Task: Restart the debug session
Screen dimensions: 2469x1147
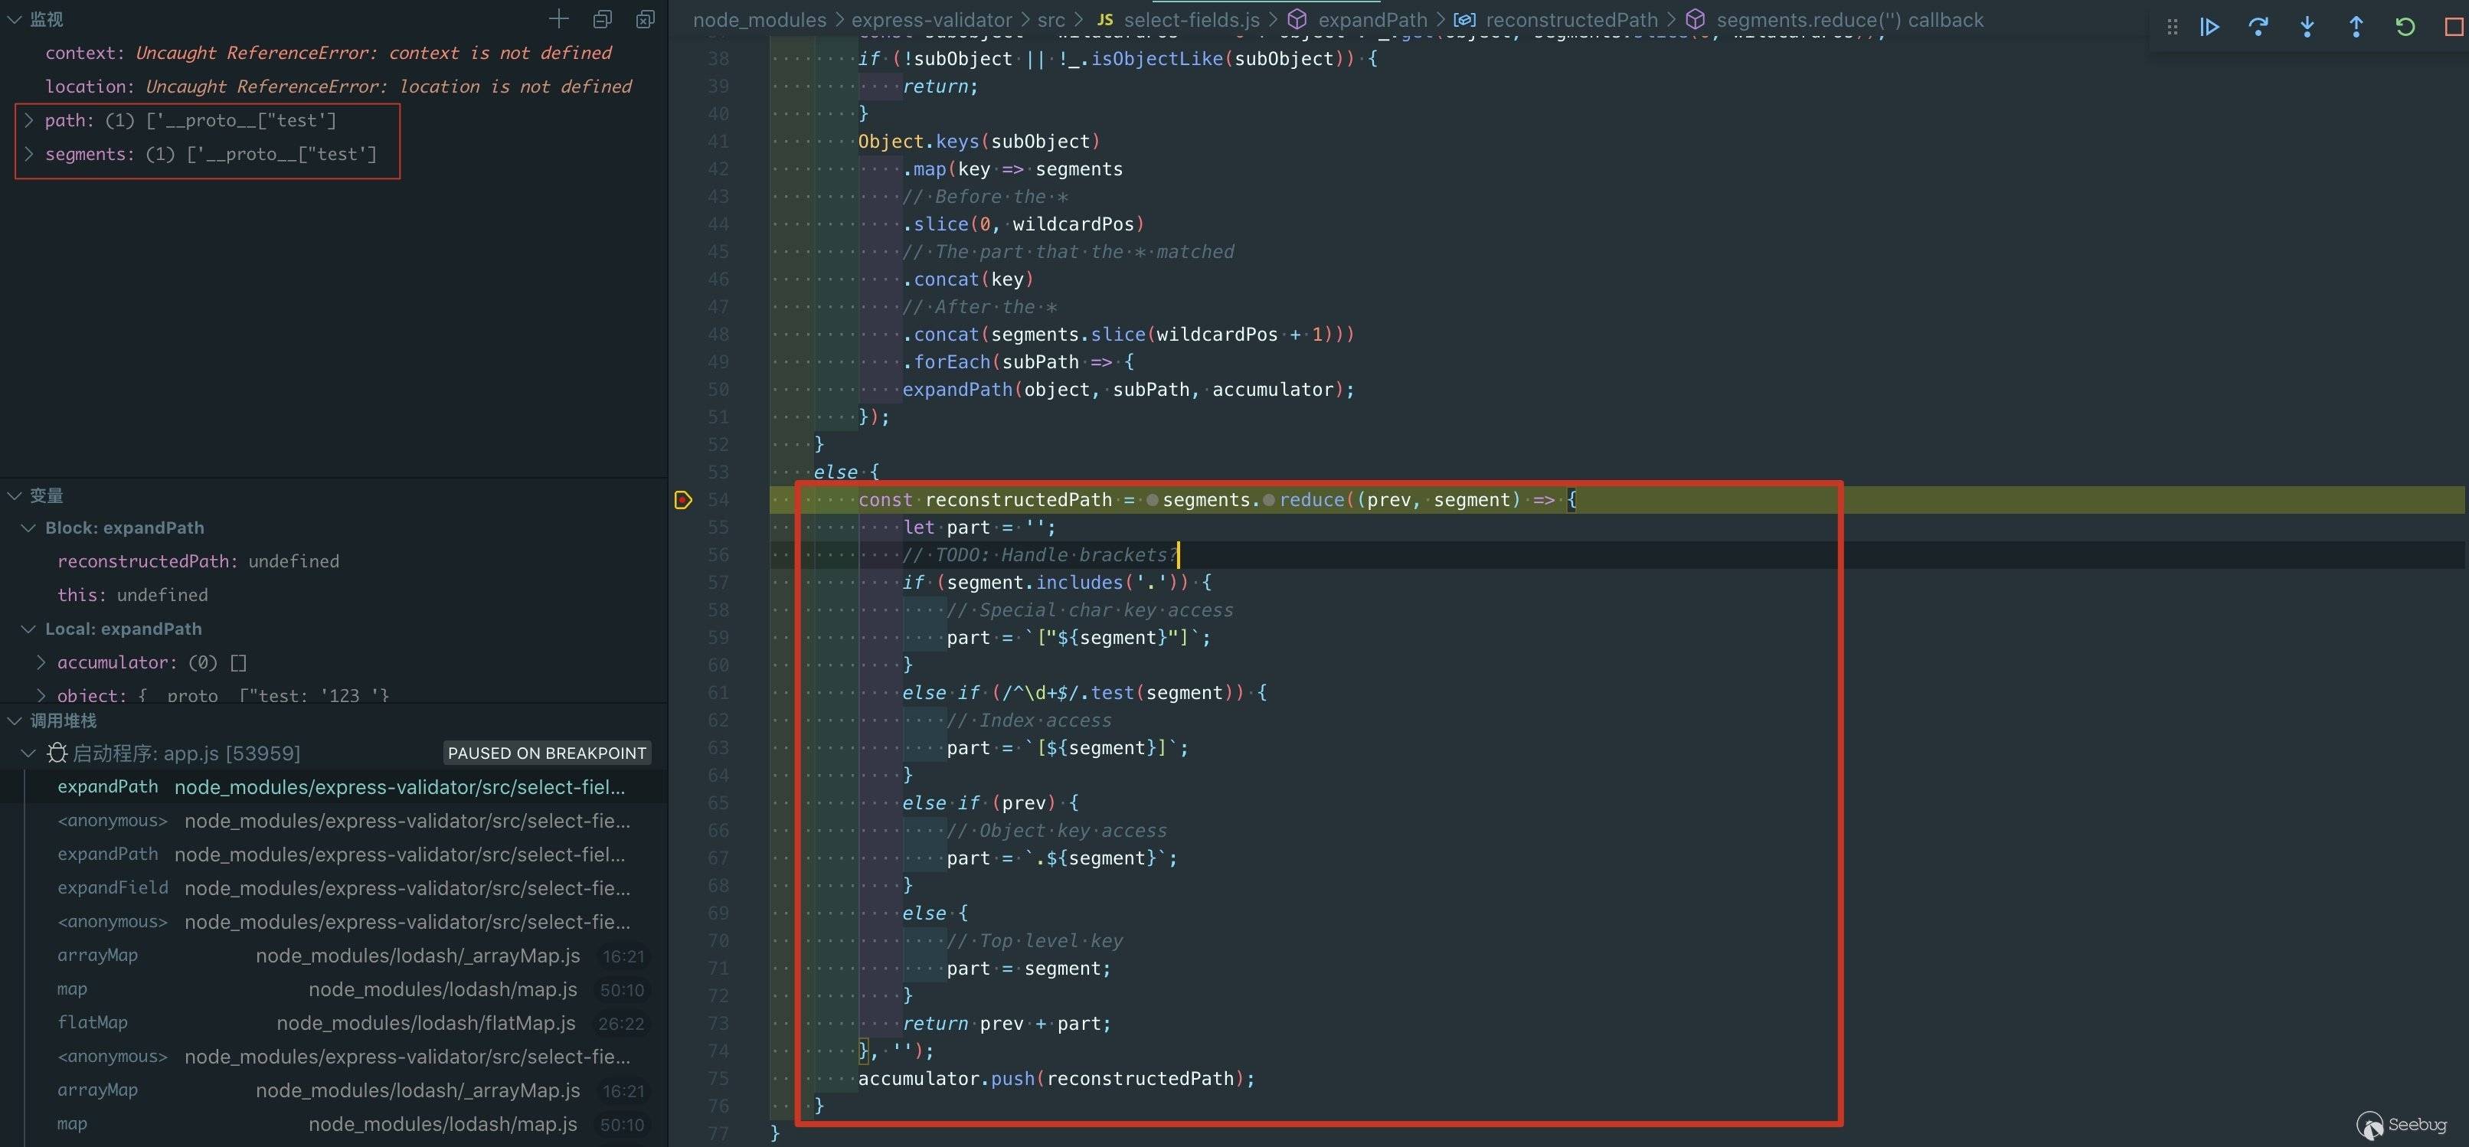Action: [2405, 27]
